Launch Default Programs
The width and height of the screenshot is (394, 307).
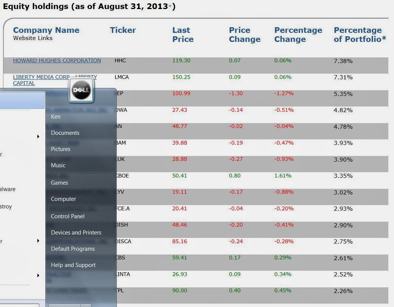(x=73, y=249)
